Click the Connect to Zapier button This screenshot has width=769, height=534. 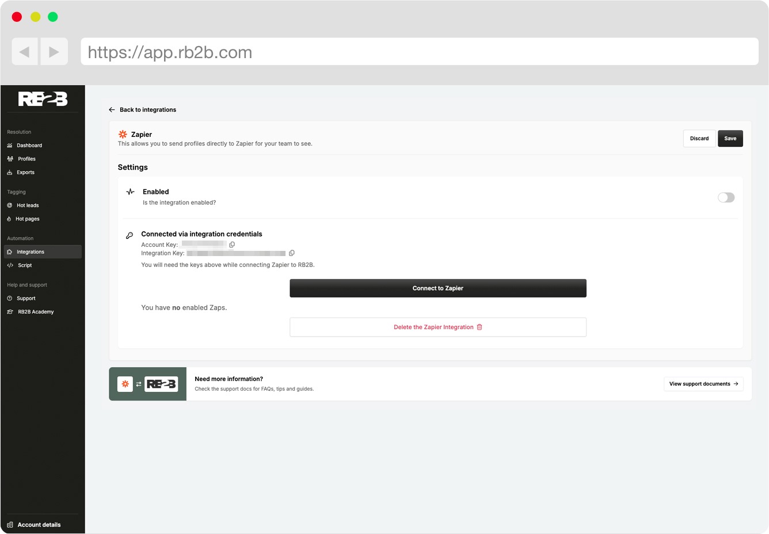[x=438, y=288]
